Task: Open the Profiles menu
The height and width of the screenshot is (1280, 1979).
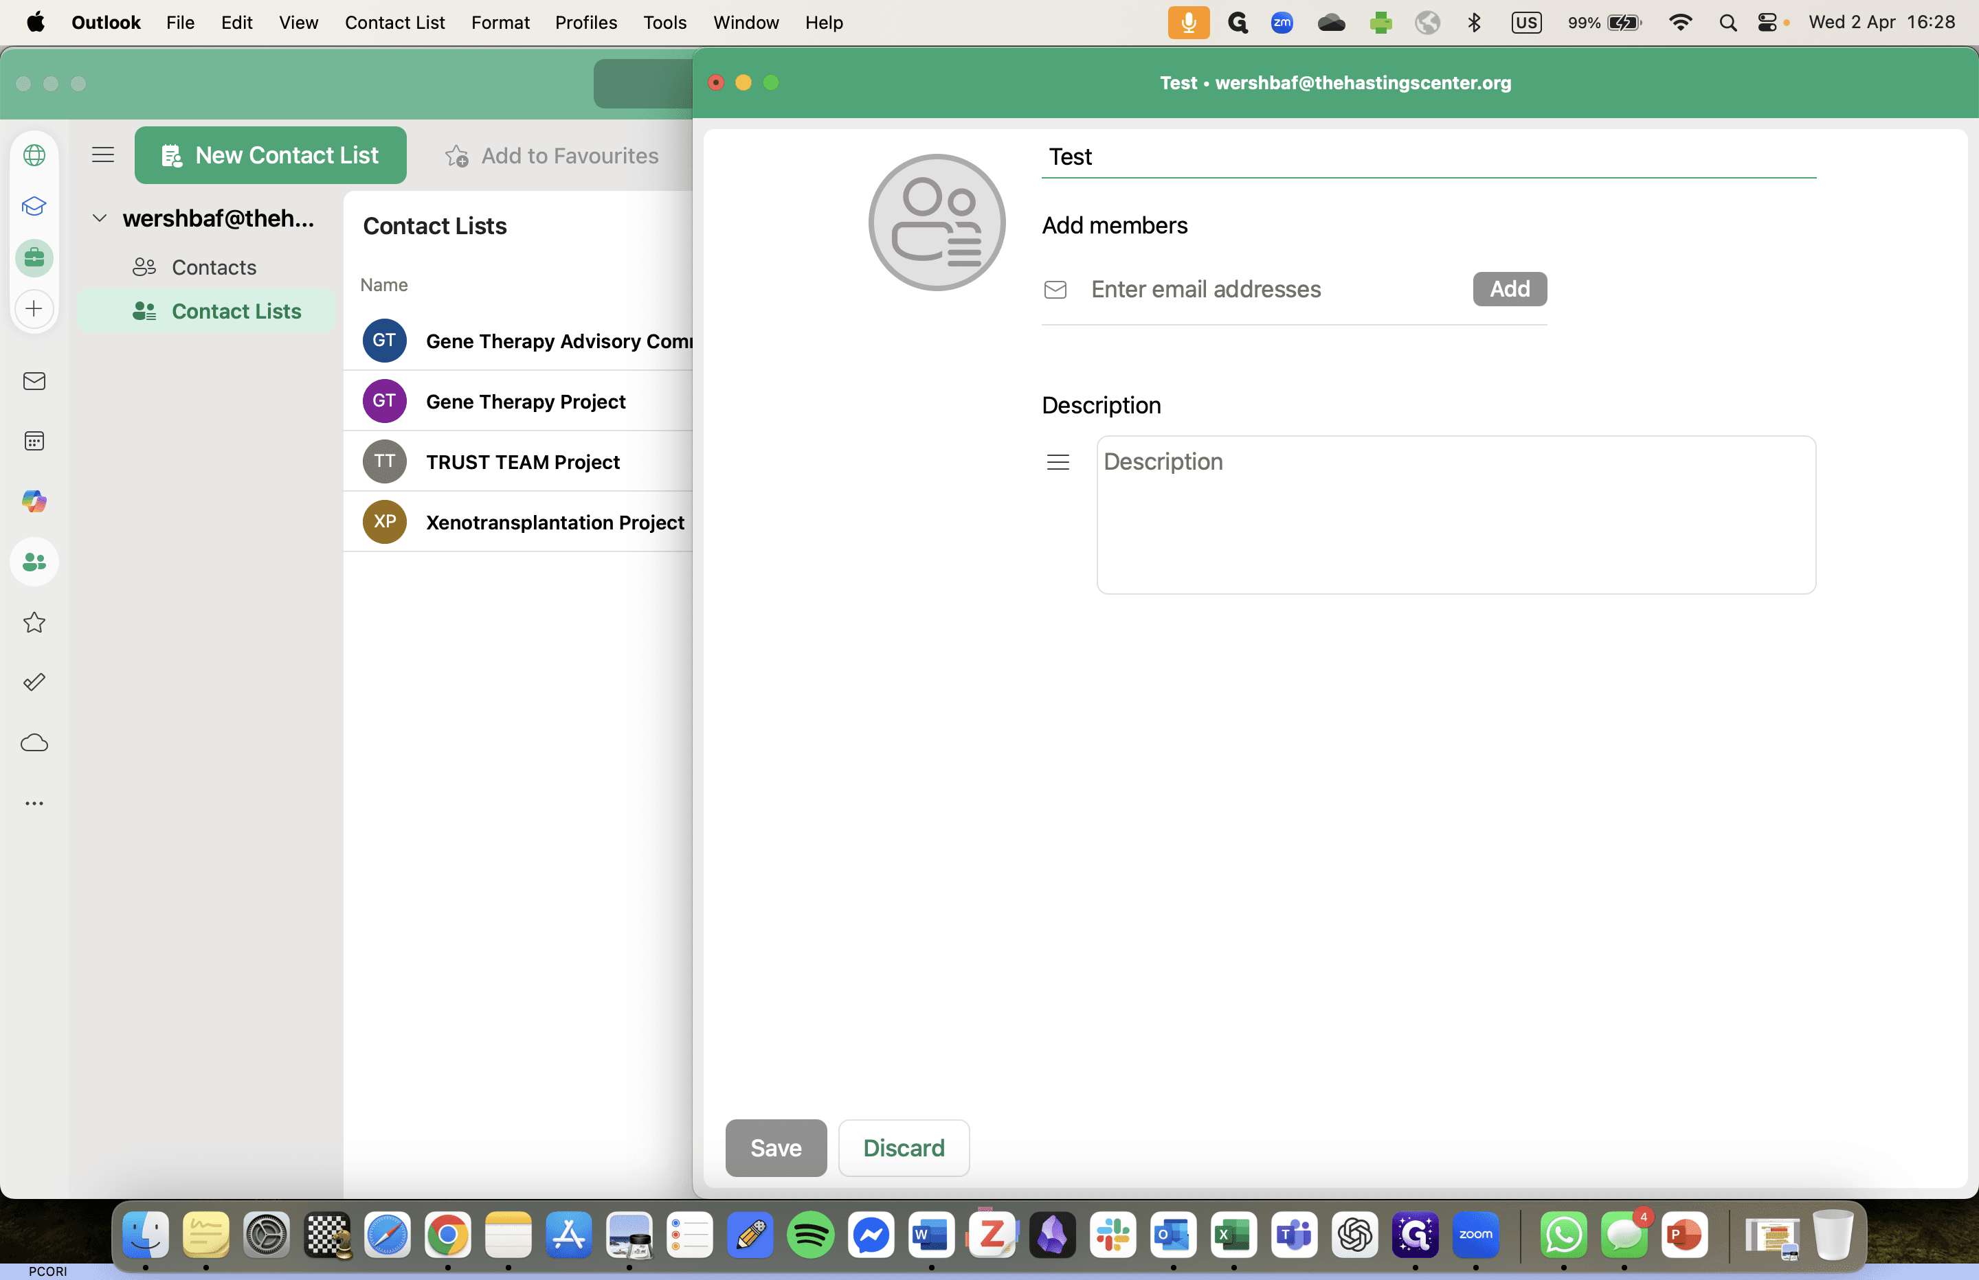Action: pos(585,23)
